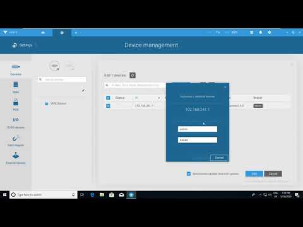
Task: Open the Cameras category in the sidebar
Action: 16,70
